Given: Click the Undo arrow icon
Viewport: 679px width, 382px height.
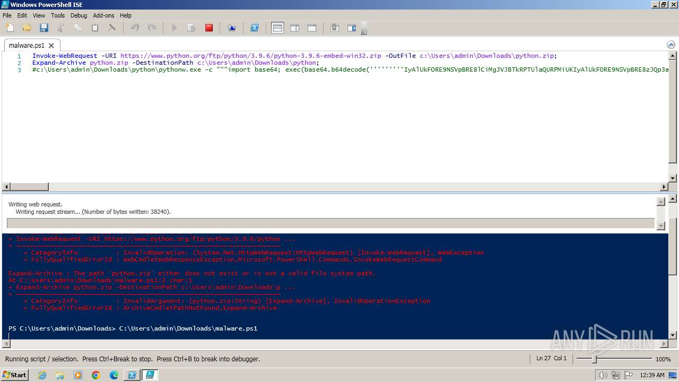Looking at the screenshot, I should tap(135, 28).
